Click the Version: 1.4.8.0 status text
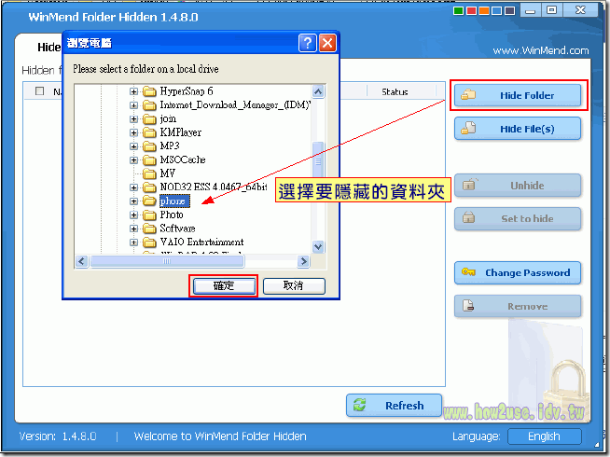This screenshot has width=610, height=457. click(x=58, y=436)
